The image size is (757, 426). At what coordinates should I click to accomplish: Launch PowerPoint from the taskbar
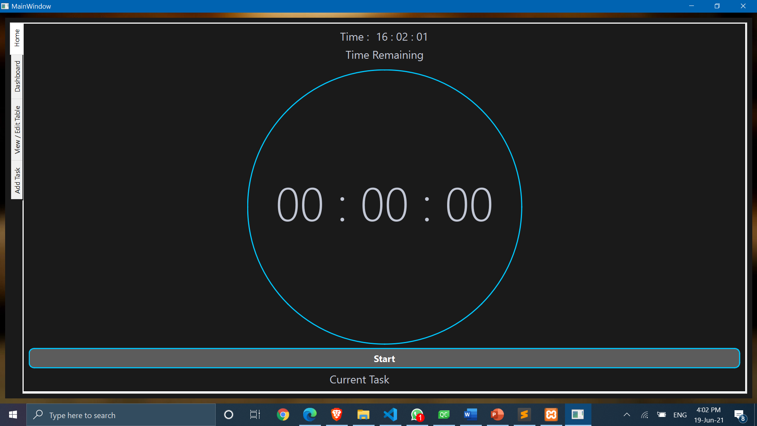(498, 415)
